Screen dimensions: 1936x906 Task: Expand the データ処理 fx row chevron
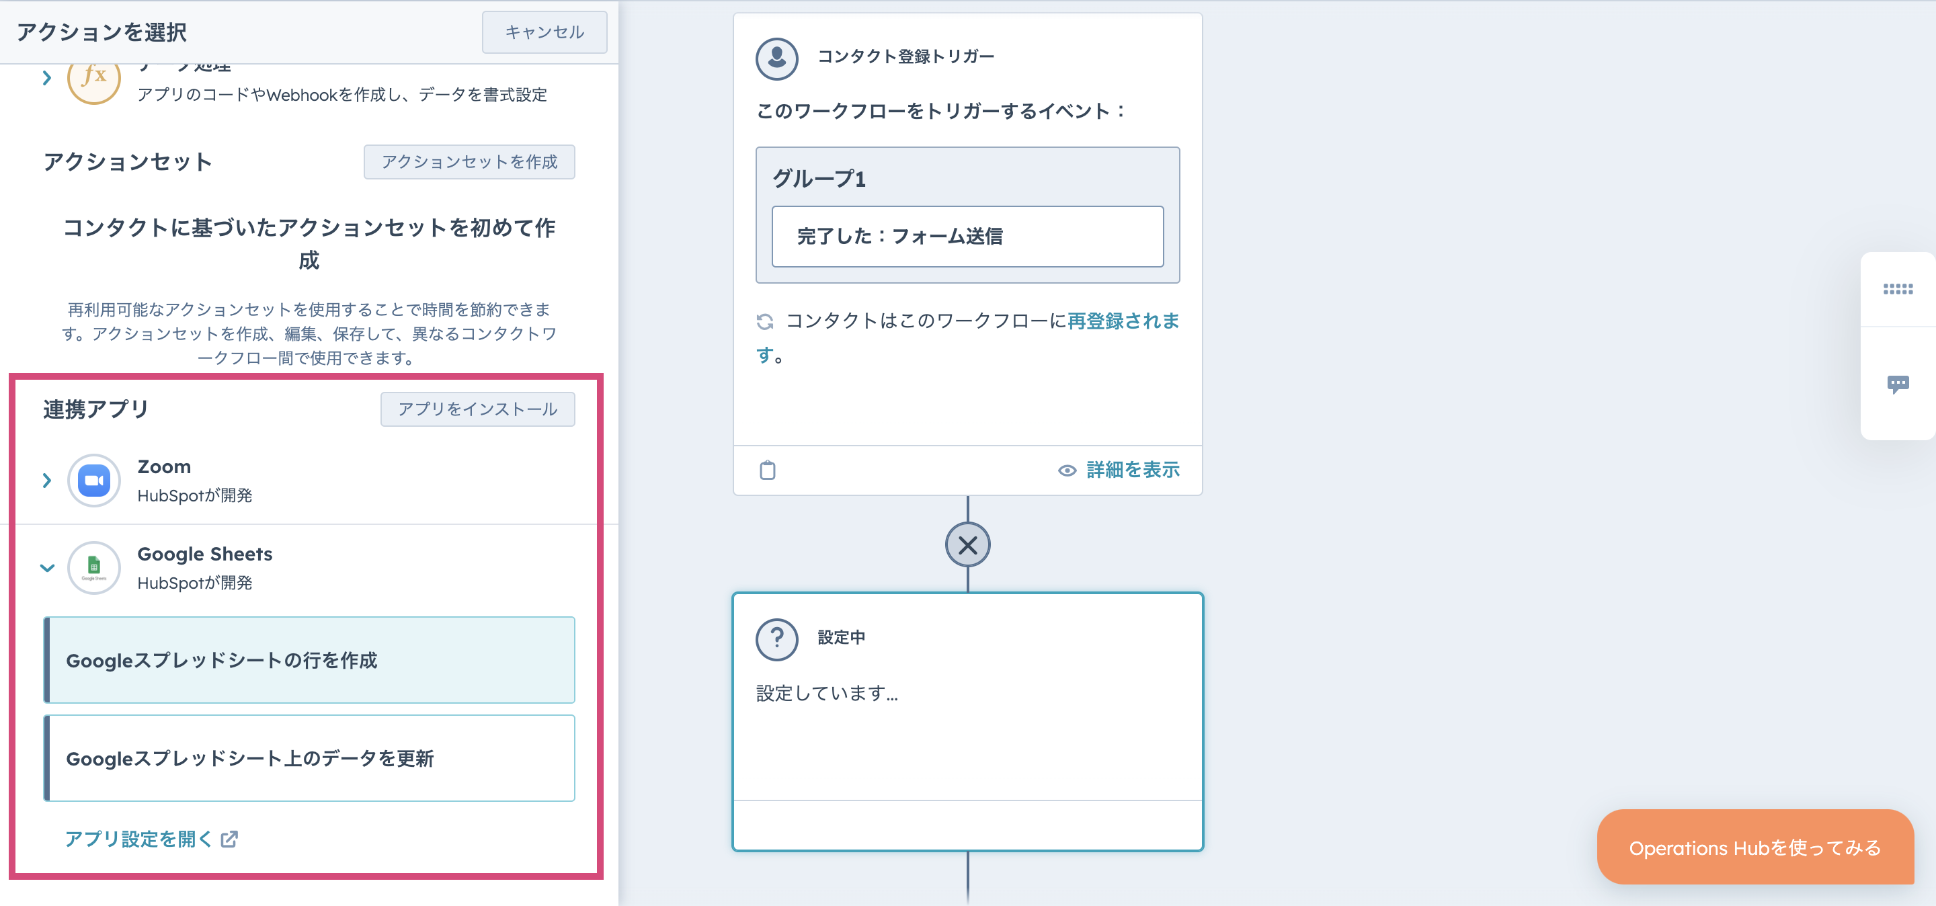(x=46, y=77)
